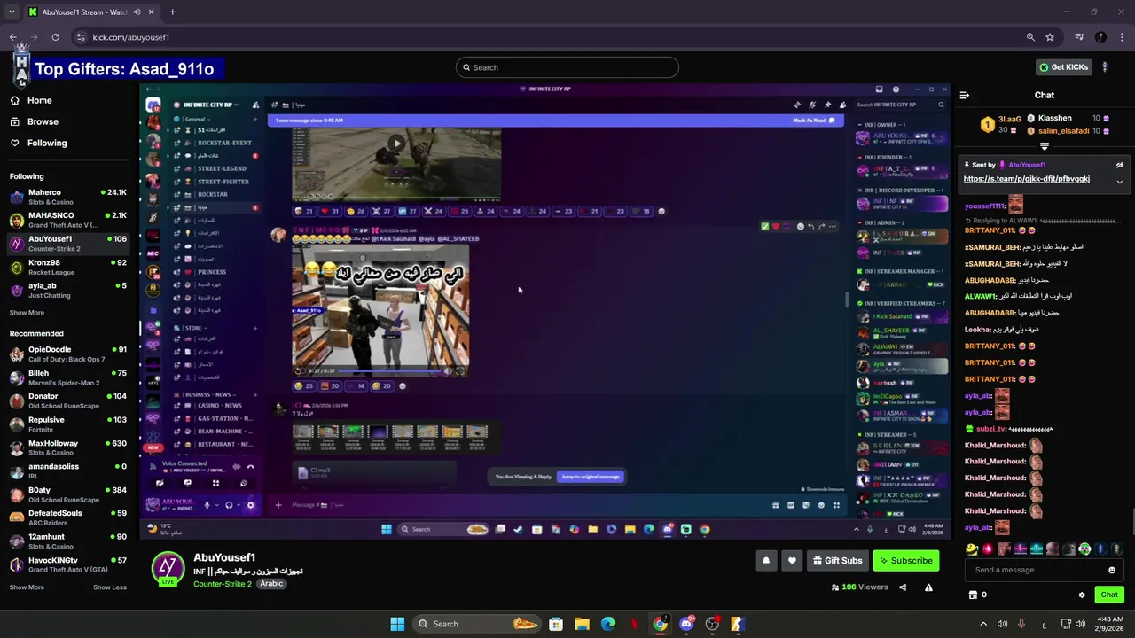Click the green Subscribe button

(905, 560)
